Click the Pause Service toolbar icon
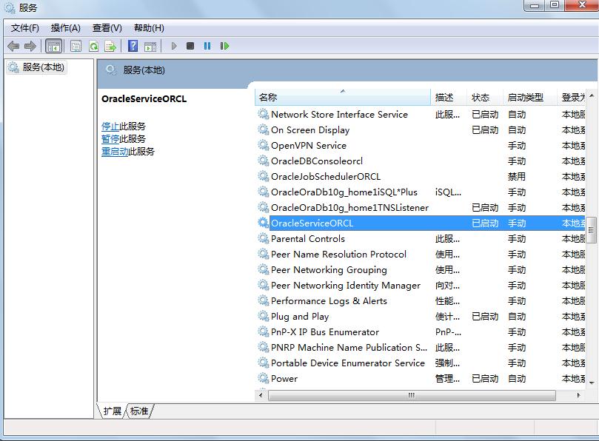Image resolution: width=599 pixels, height=441 pixels. [x=207, y=46]
